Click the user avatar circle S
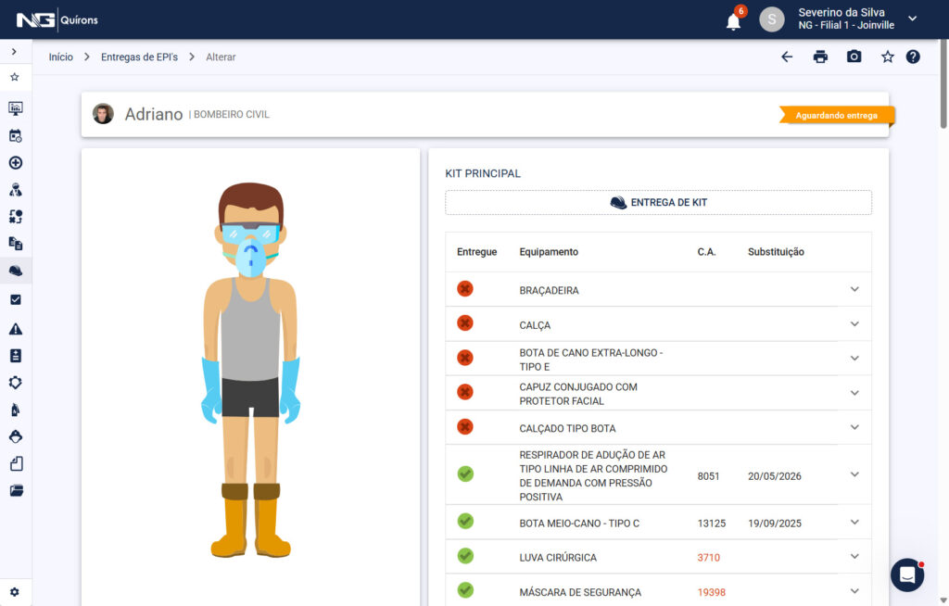This screenshot has width=949, height=606. tap(772, 19)
